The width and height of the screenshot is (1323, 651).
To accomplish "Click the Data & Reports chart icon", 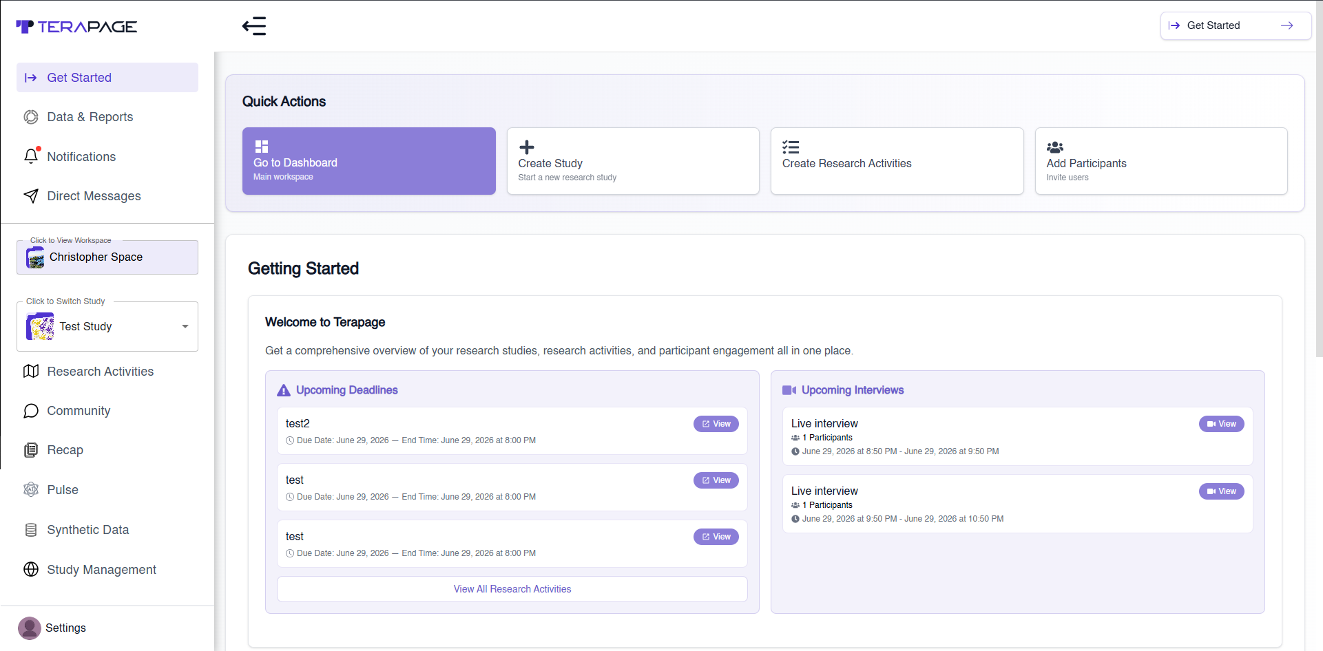I will coord(31,117).
